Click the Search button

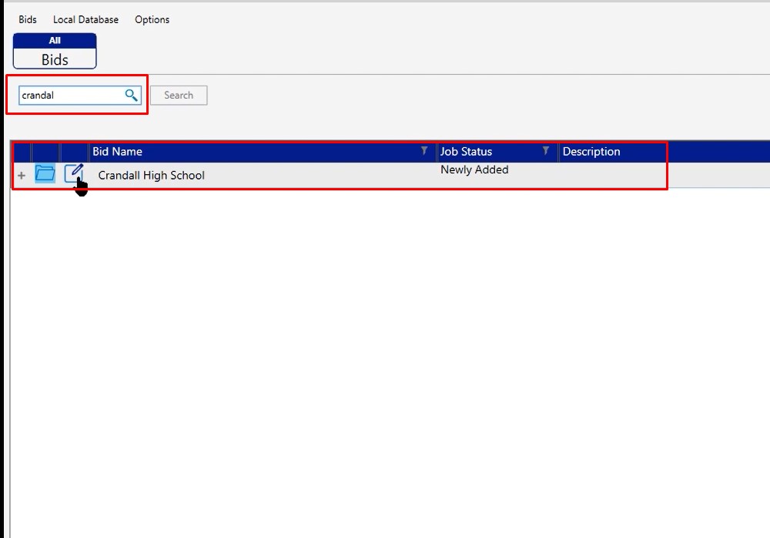point(179,95)
